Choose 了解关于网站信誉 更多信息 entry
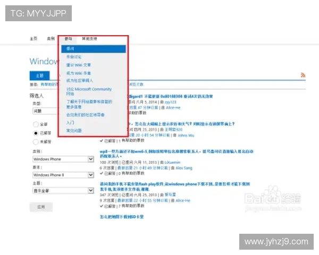Image resolution: width=319 pixels, height=255 pixels. tap(89, 104)
